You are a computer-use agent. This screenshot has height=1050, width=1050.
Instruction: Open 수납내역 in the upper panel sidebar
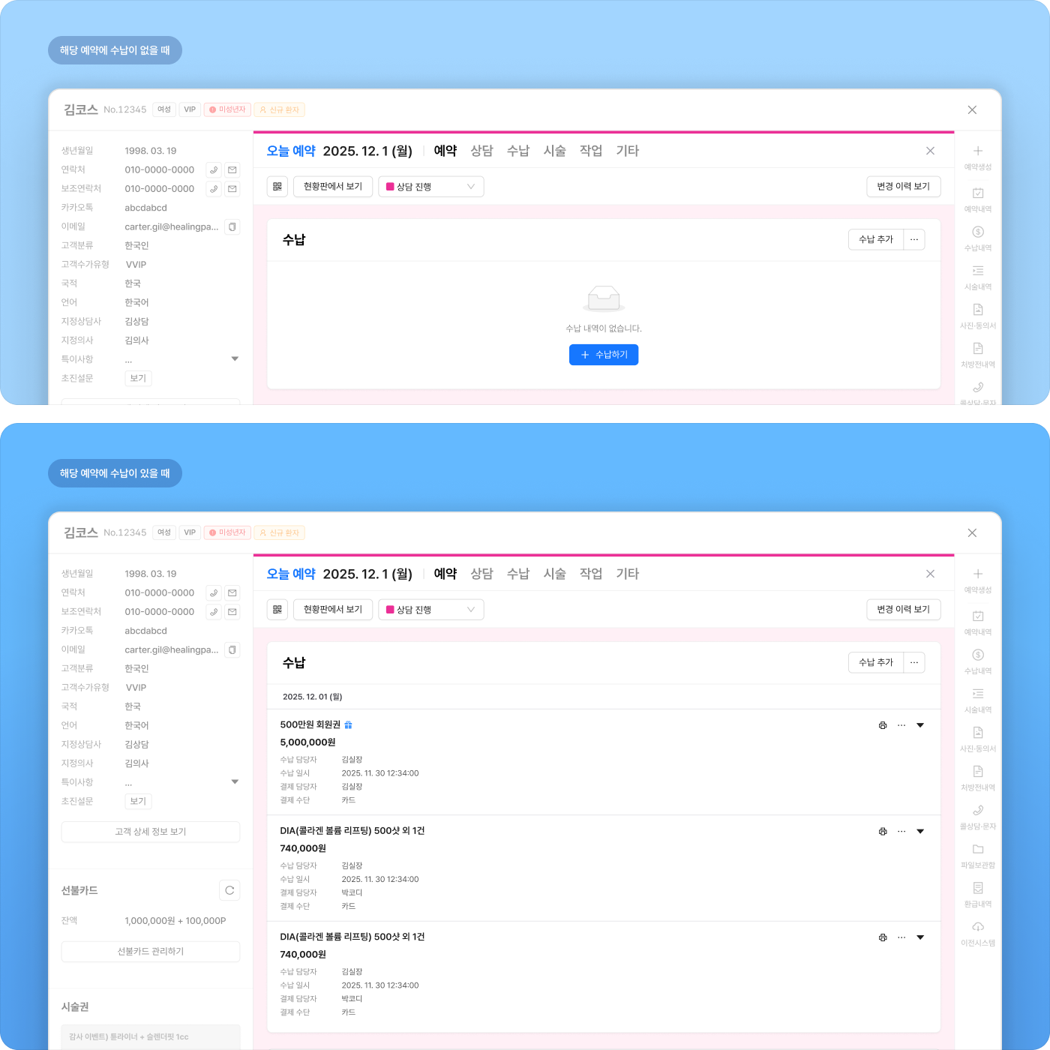click(x=978, y=238)
